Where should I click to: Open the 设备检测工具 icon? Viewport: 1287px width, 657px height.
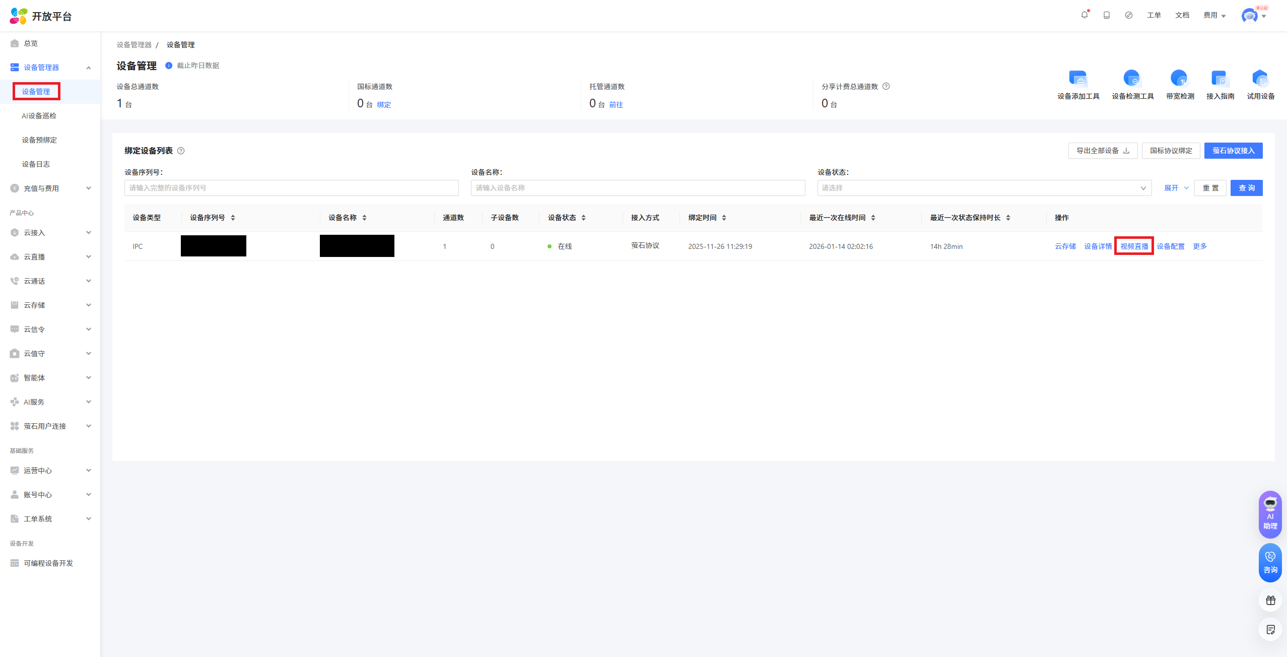[1132, 79]
